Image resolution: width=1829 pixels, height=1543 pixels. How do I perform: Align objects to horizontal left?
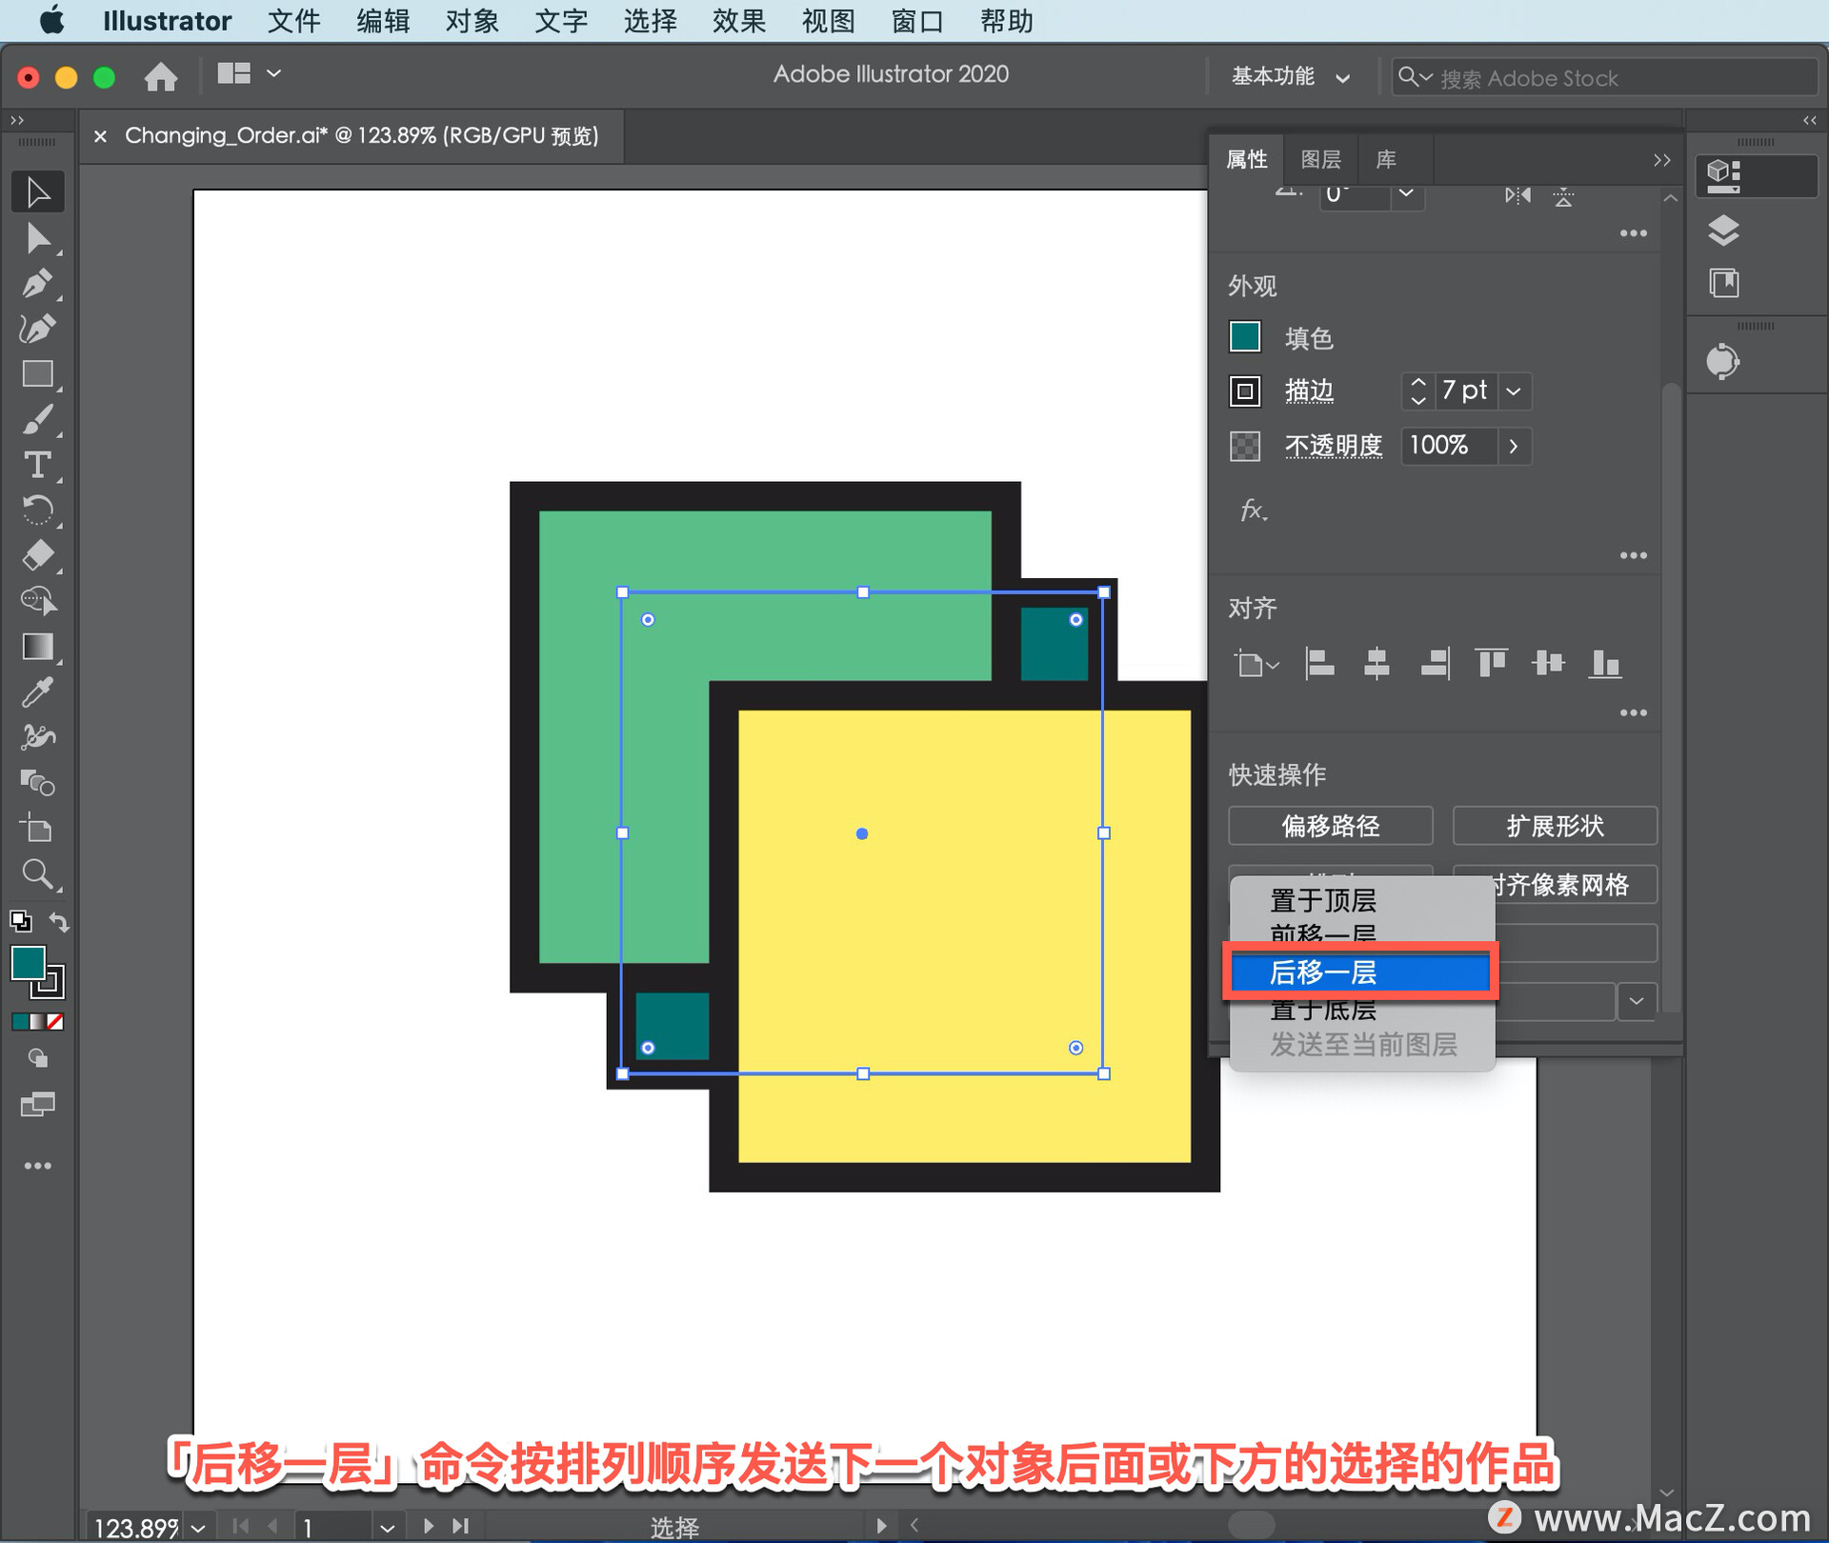(1319, 663)
